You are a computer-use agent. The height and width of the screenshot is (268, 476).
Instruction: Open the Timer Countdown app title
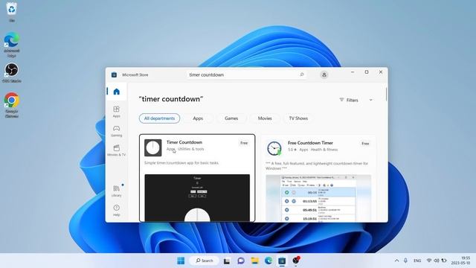[x=184, y=142]
